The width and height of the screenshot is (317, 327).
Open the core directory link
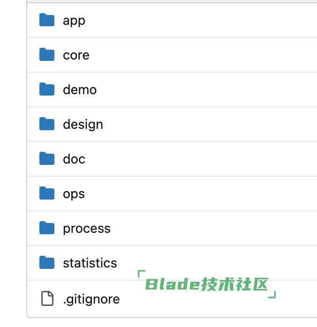[76, 55]
